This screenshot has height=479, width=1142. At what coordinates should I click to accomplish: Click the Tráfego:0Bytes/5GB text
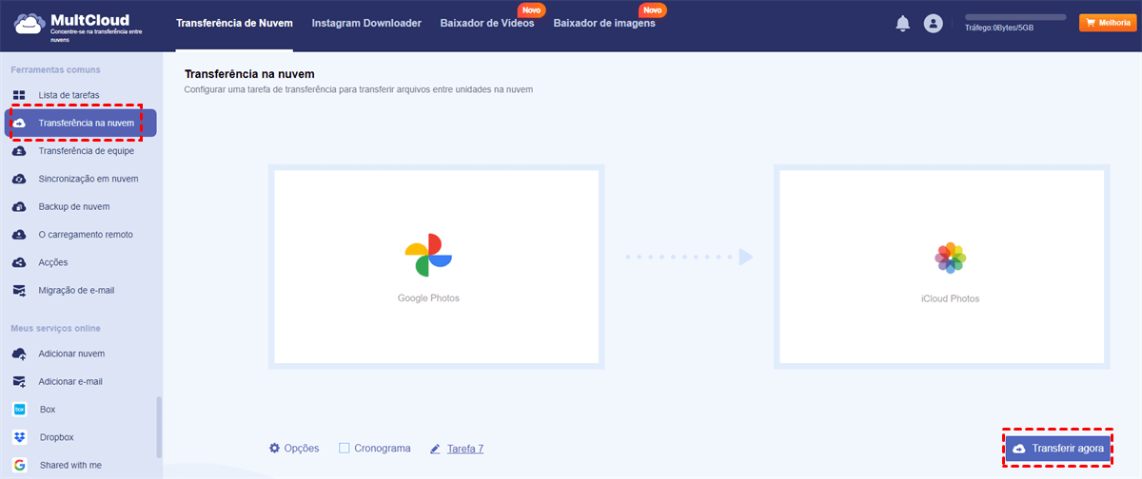[x=1001, y=28]
